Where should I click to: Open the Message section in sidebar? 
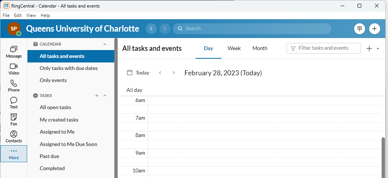(14, 52)
